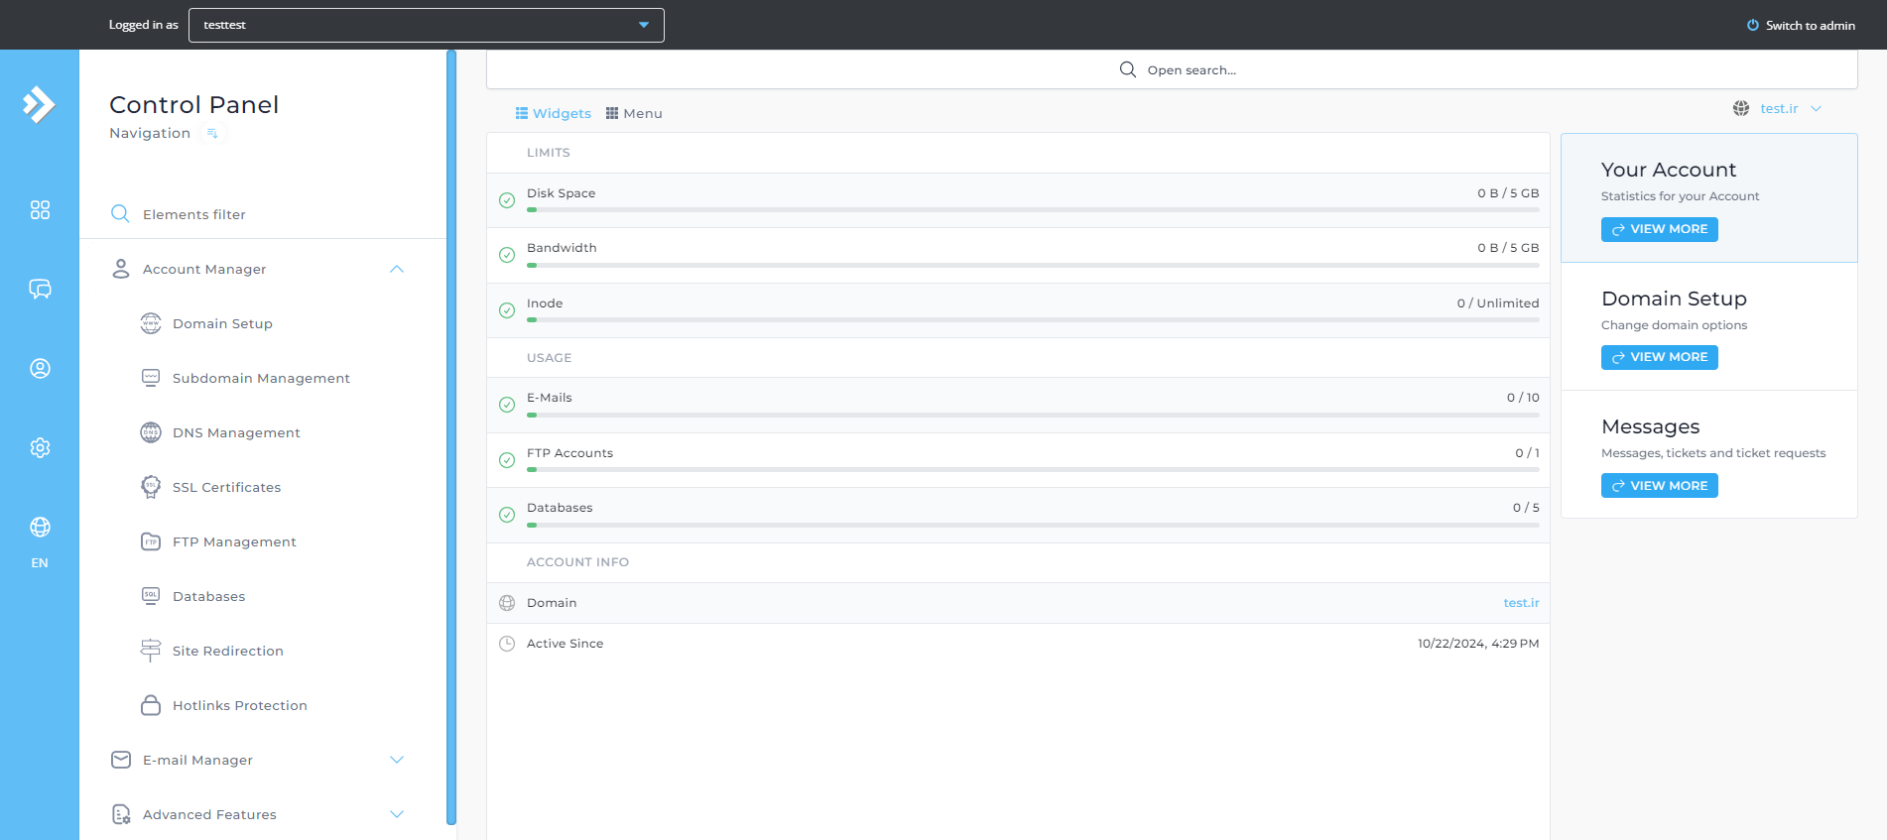Open the settings gear icon in left rail
The image size is (1887, 840).
pyautogui.click(x=40, y=448)
